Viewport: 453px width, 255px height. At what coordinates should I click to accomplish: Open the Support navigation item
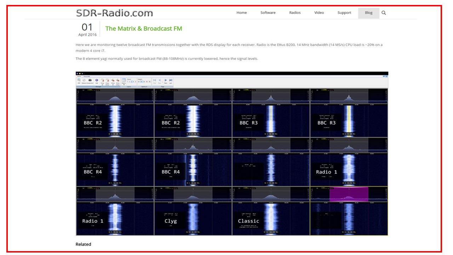tap(344, 13)
